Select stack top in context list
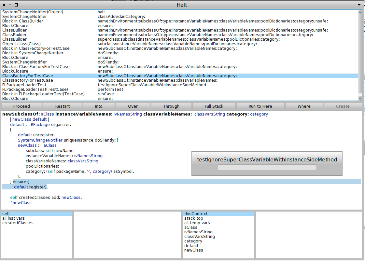This screenshot has height=261, width=365. [219, 218]
